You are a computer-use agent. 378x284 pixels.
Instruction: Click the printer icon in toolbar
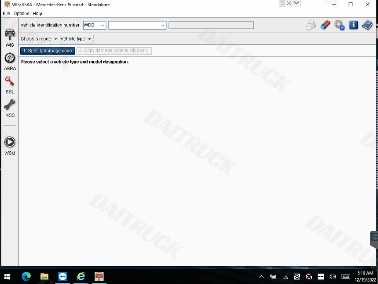[x=311, y=25]
